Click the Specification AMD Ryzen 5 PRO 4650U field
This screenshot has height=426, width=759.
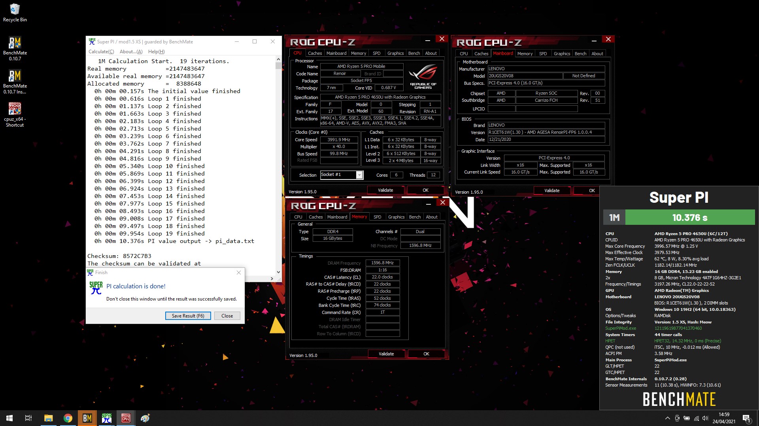380,97
